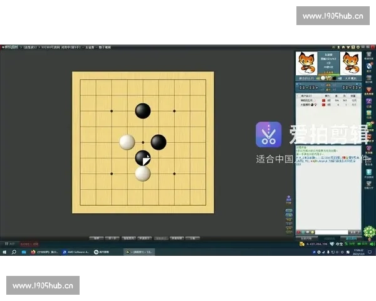Click the red emoji icon below the chat
The height and width of the screenshot is (301, 376).
coord(298,232)
